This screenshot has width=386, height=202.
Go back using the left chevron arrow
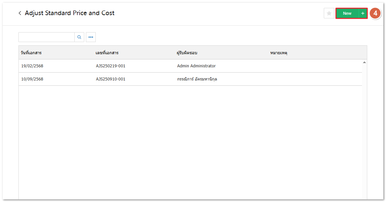(x=20, y=13)
